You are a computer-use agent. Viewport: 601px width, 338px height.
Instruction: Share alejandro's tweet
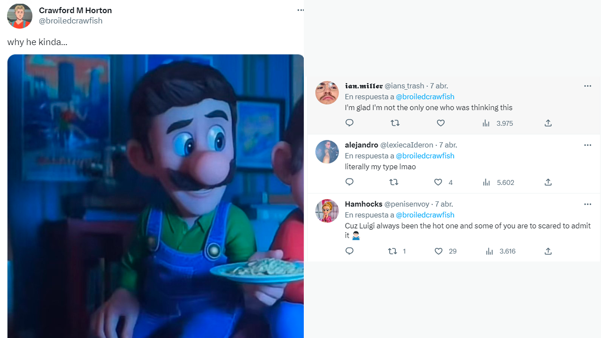548,182
